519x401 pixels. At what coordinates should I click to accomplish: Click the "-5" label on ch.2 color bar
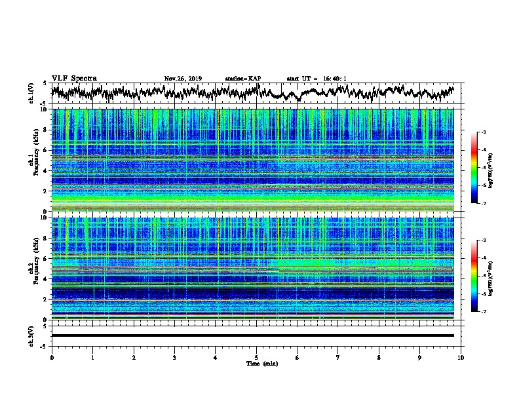click(483, 276)
